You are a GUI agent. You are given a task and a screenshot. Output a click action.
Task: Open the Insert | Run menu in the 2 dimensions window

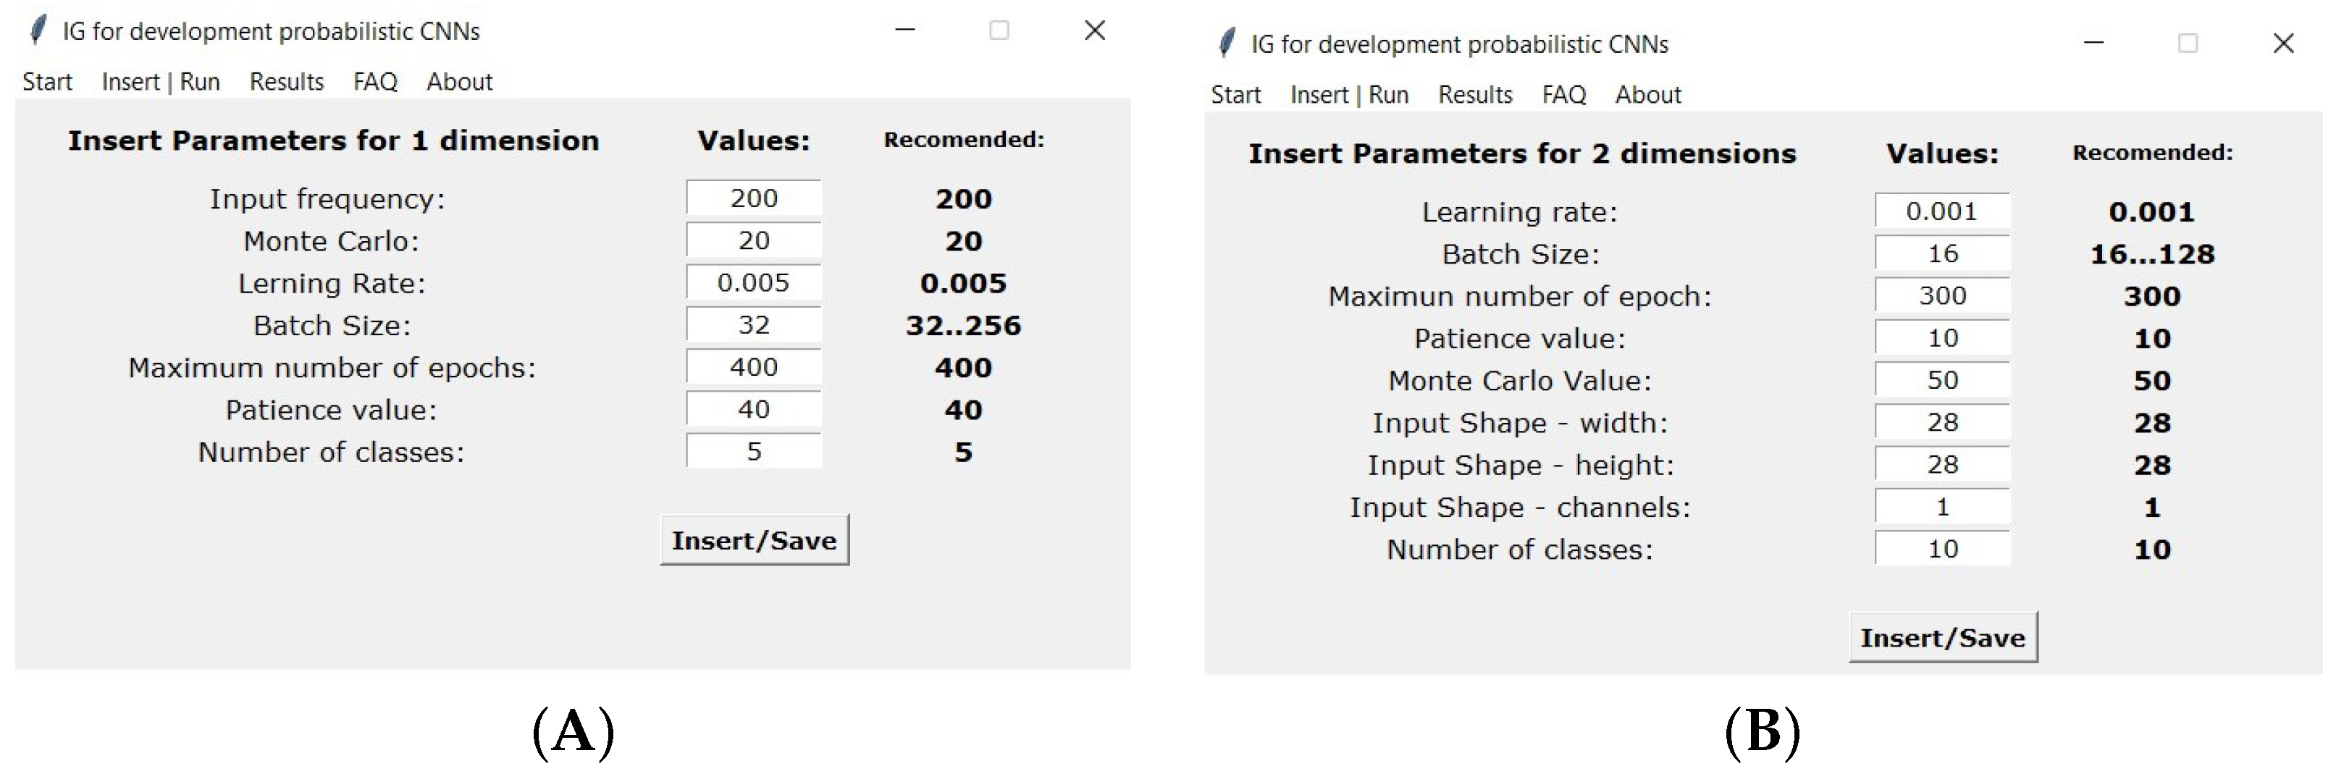click(x=1348, y=95)
